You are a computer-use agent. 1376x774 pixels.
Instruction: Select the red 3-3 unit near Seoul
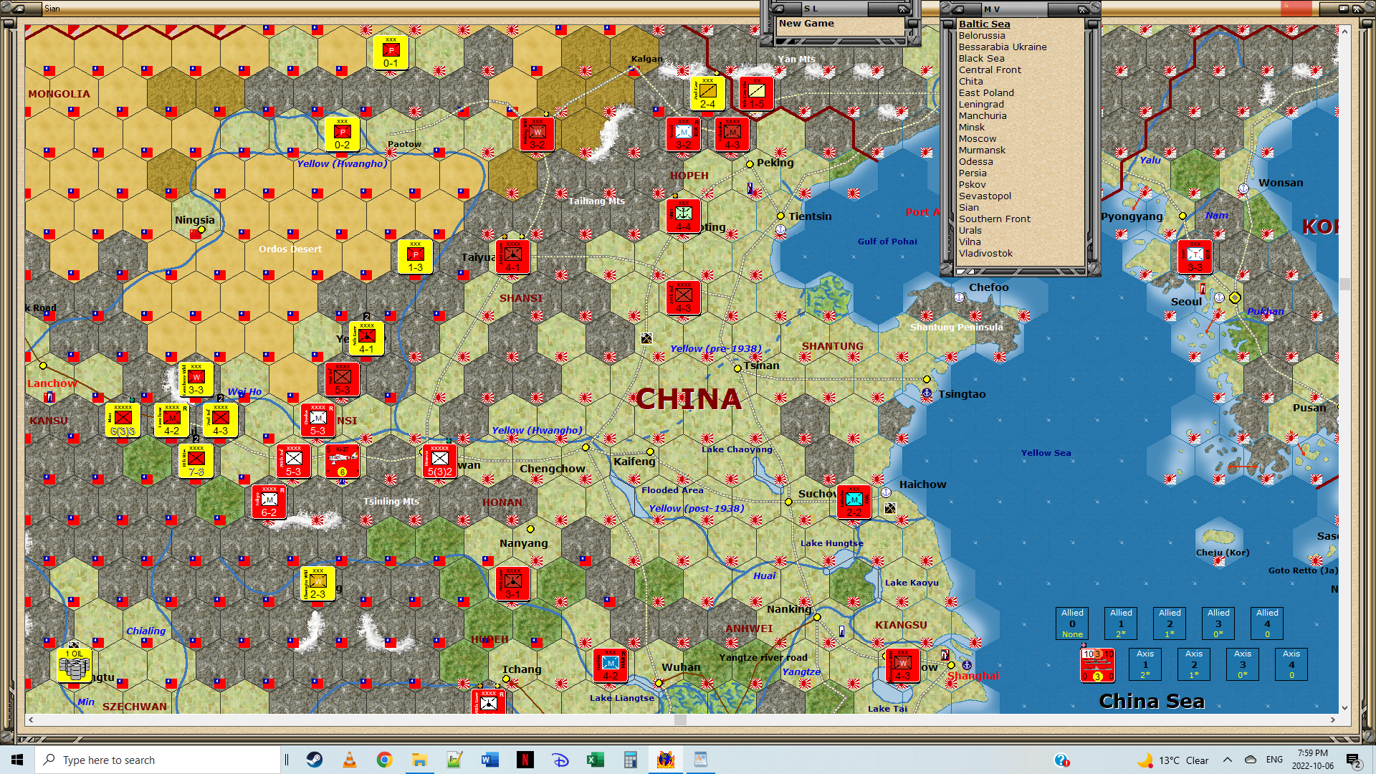point(1195,257)
